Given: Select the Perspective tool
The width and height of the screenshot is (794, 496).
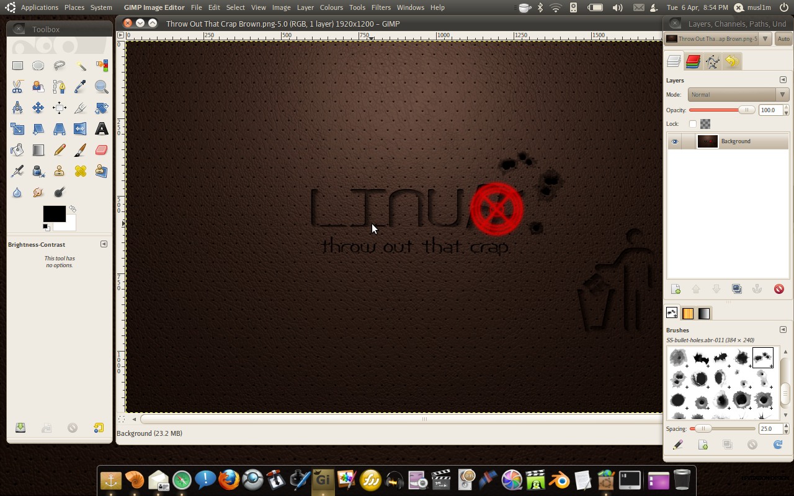Looking at the screenshot, I should tap(60, 129).
